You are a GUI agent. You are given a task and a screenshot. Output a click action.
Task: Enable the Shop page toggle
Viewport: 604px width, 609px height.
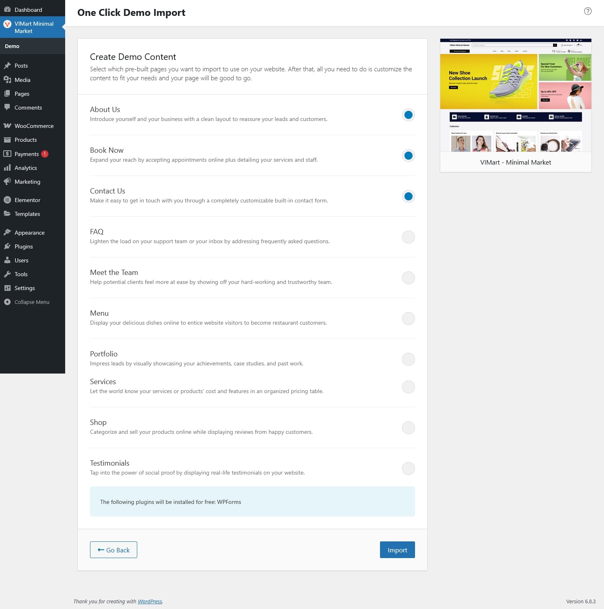408,428
